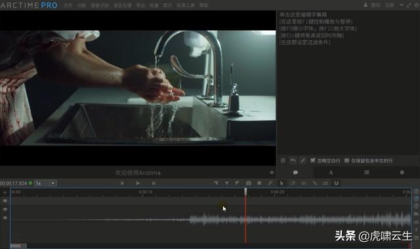Screen dimensions: 420x249
Task: Jump forward with the skip-next button
Action: (x=154, y=183)
